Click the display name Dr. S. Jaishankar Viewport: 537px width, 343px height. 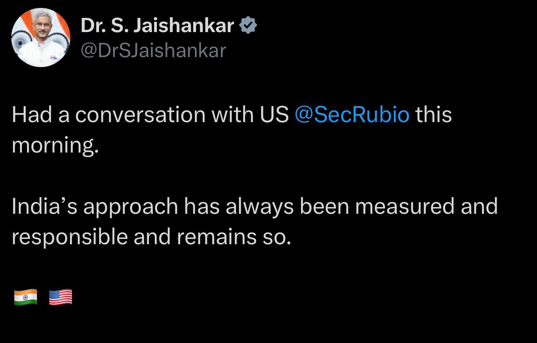click(x=157, y=26)
